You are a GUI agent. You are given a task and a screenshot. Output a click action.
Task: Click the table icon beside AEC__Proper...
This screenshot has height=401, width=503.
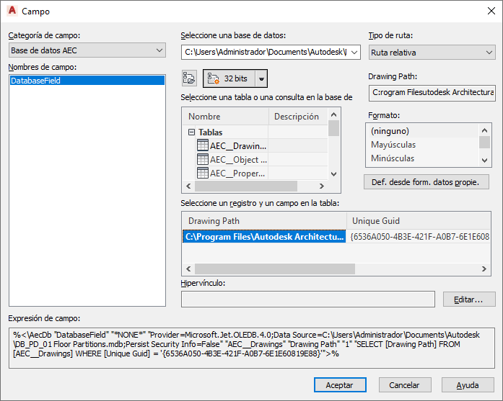203,173
